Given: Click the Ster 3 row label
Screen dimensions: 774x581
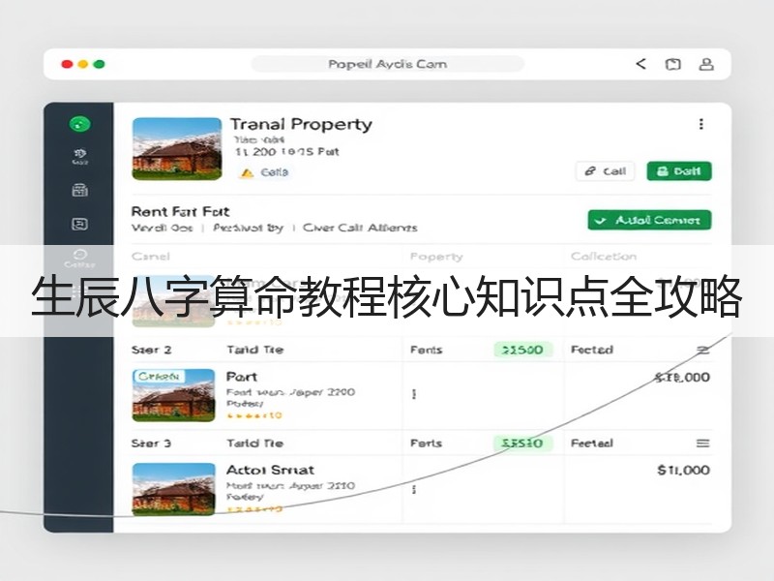Looking at the screenshot, I should point(152,443).
